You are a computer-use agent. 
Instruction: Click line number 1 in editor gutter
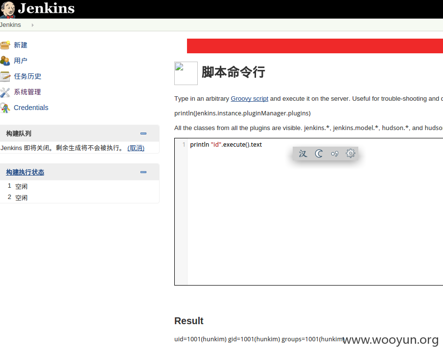click(184, 145)
